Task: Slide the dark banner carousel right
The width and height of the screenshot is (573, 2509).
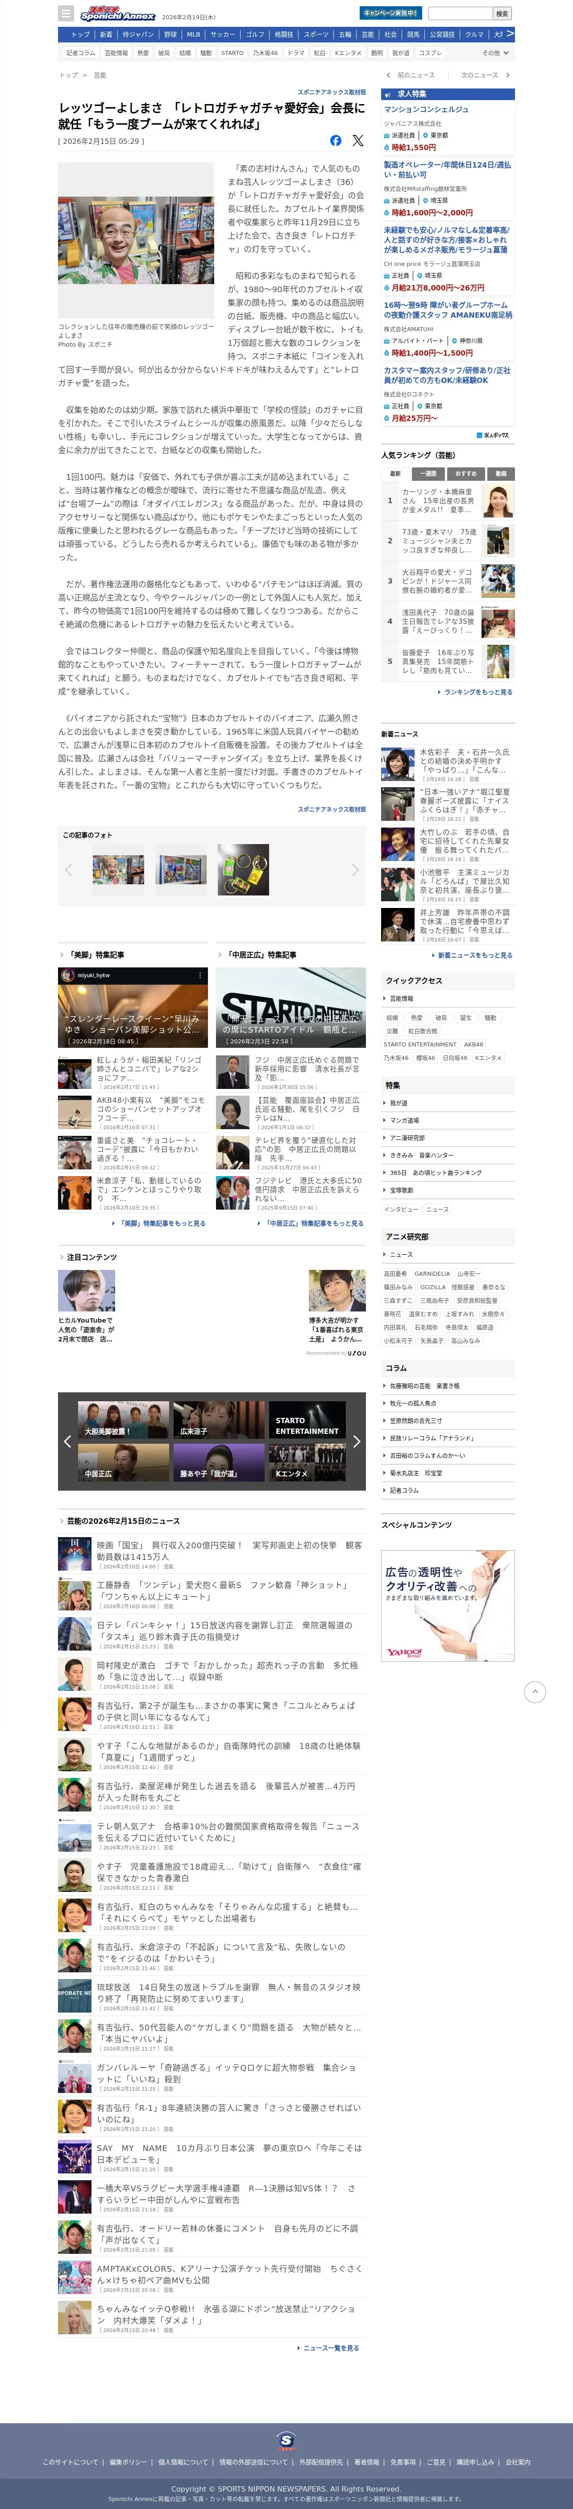Action: point(356,1441)
